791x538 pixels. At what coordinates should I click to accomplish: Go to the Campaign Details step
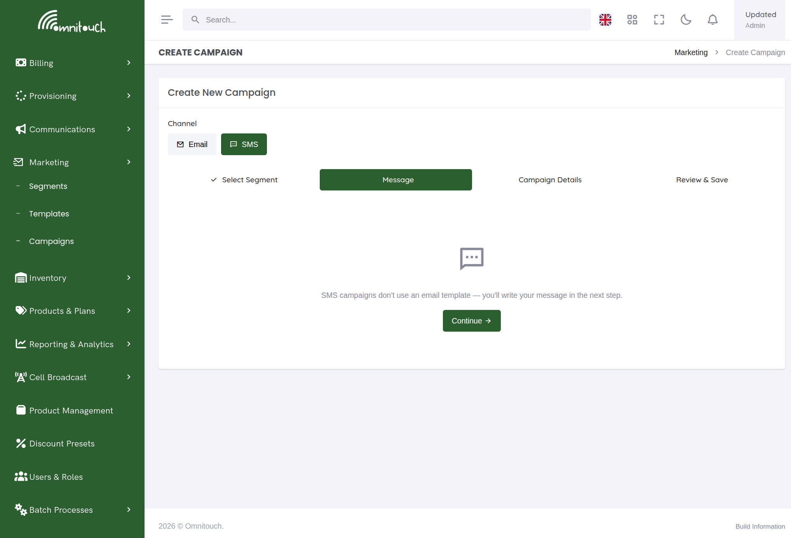click(550, 180)
